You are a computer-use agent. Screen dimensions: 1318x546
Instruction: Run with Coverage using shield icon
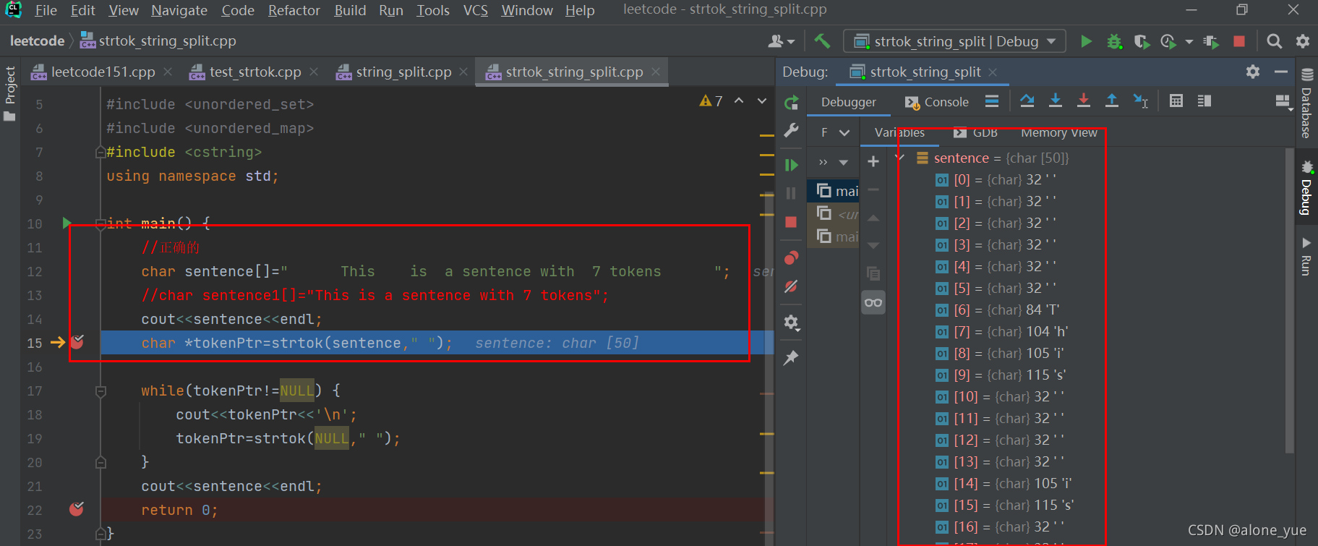[1142, 41]
